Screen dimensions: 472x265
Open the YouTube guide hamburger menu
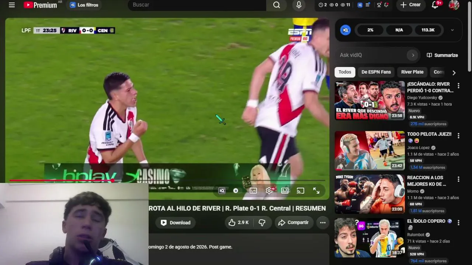coord(12,5)
